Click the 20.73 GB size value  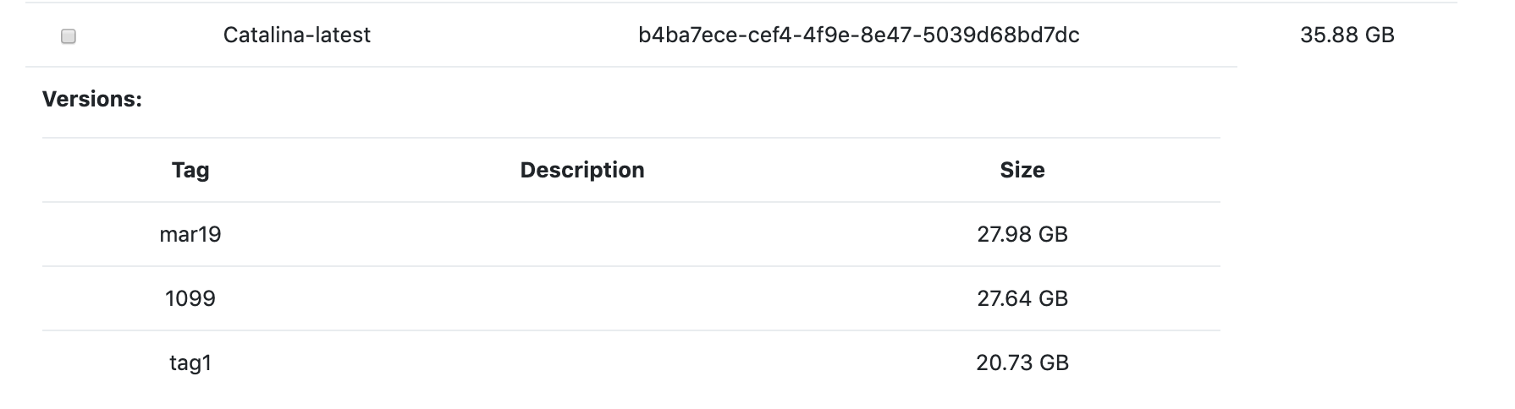(x=1022, y=363)
